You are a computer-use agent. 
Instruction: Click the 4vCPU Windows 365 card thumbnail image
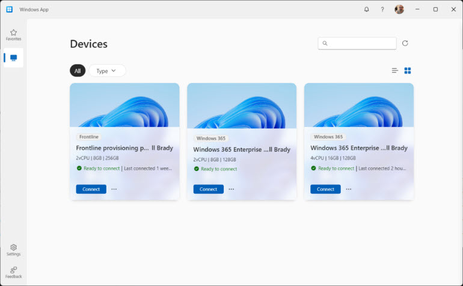(x=358, y=105)
